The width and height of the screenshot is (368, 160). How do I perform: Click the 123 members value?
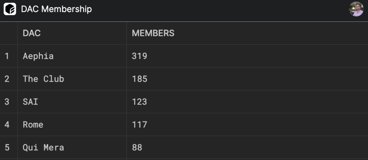[139, 102]
